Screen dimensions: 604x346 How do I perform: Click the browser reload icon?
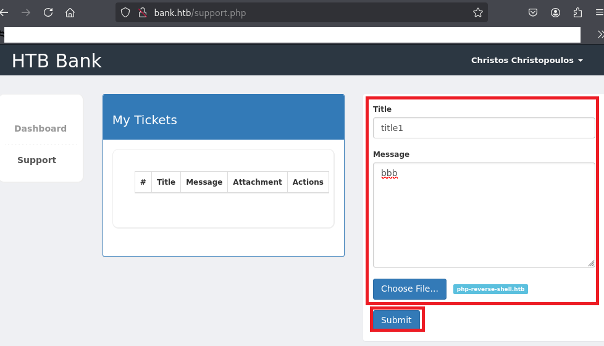coord(48,12)
